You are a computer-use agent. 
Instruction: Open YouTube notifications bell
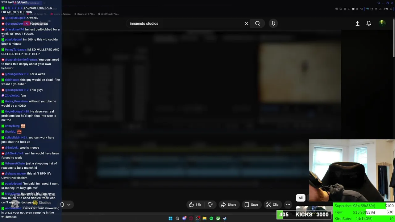tap(368, 23)
